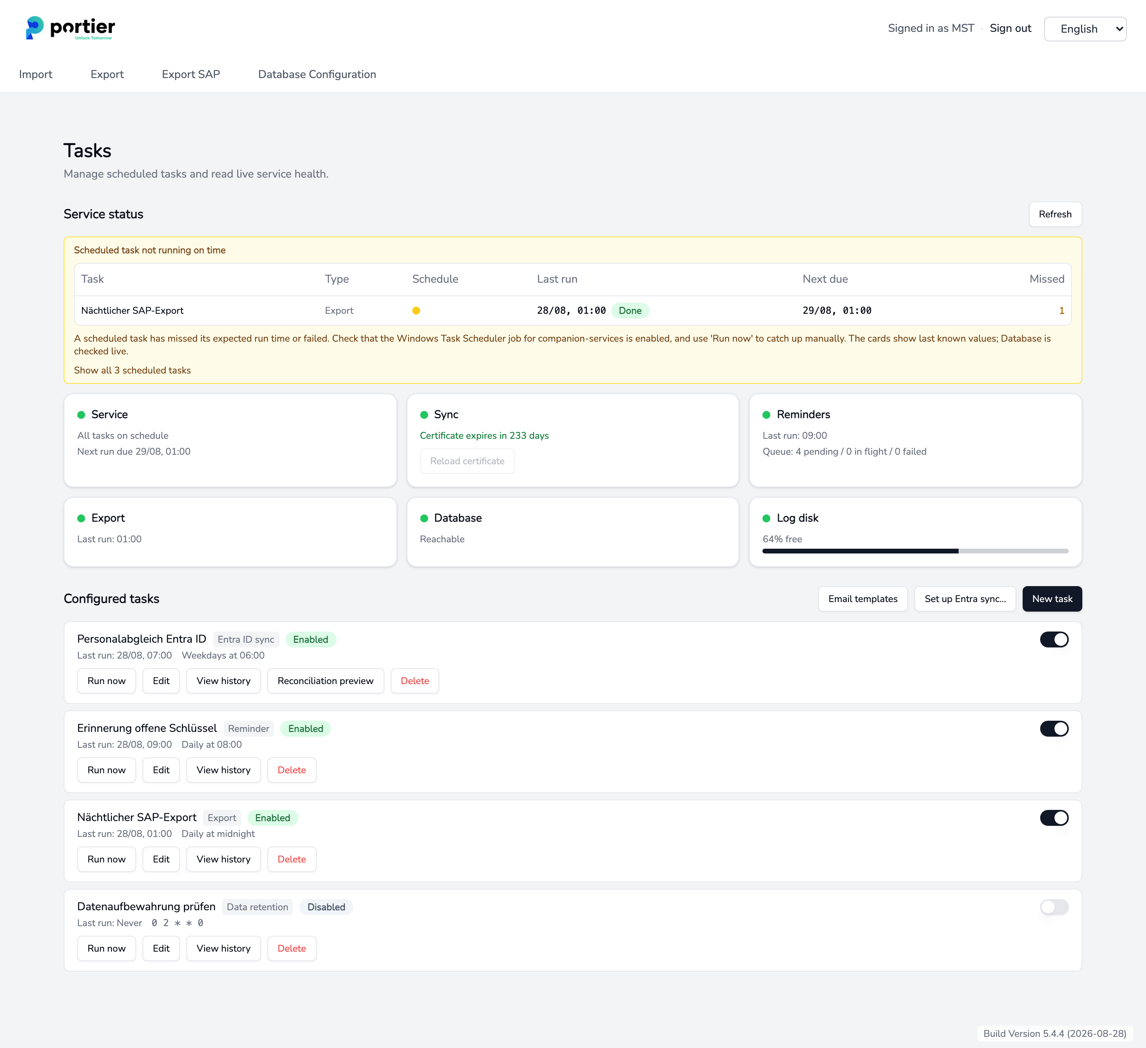Viewport: 1146px width, 1048px height.
Task: Click the Reminder type badge
Action: (x=248, y=729)
